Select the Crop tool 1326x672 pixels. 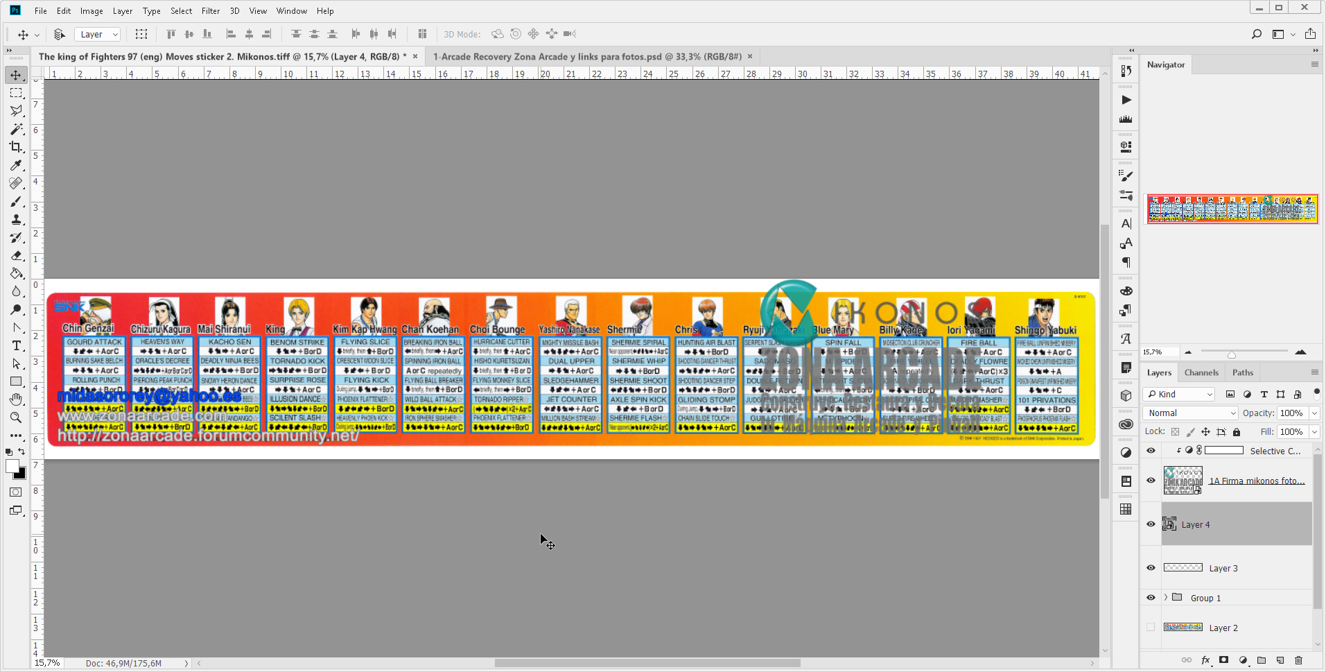pos(16,147)
